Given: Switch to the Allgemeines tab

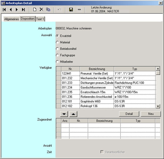Looking at the screenshot, I should coord(11,19).
